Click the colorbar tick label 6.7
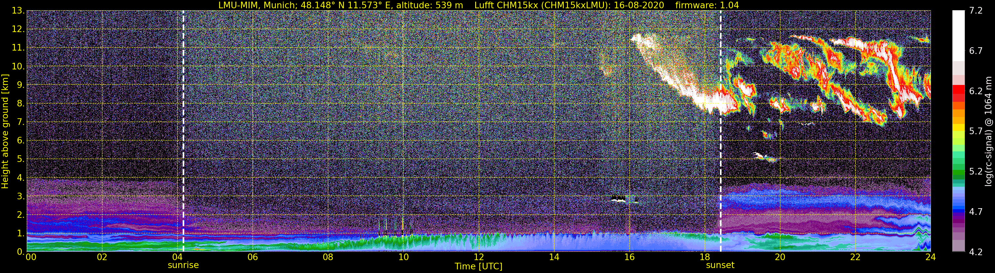This screenshot has height=273, width=995. (976, 51)
